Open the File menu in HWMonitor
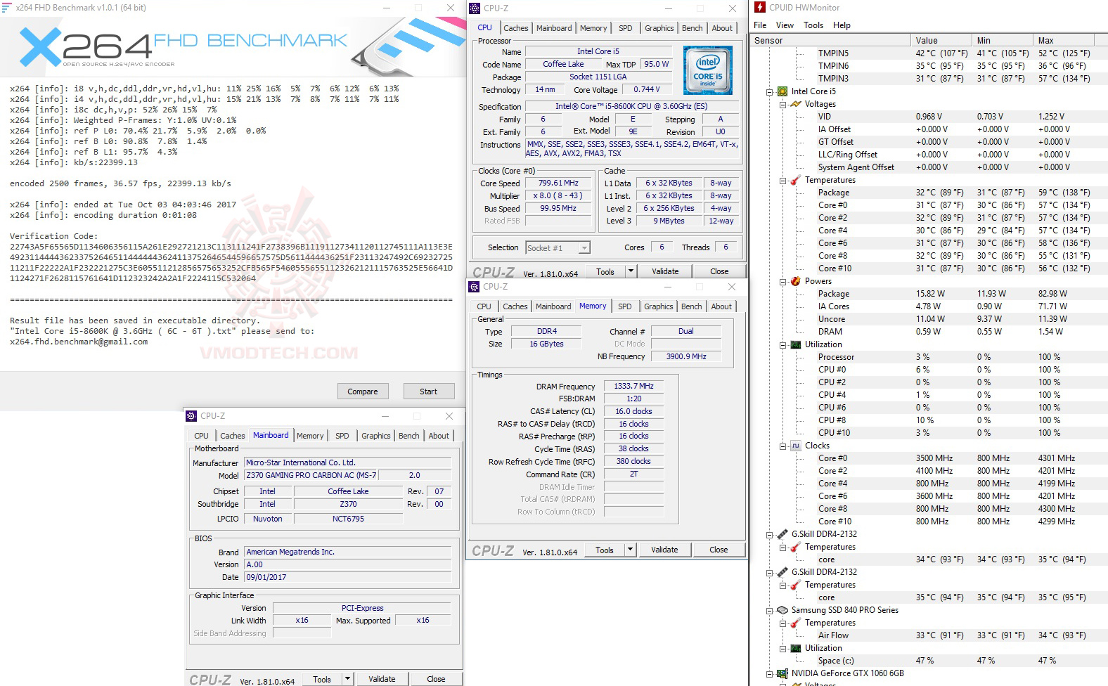The width and height of the screenshot is (1108, 686). click(760, 25)
